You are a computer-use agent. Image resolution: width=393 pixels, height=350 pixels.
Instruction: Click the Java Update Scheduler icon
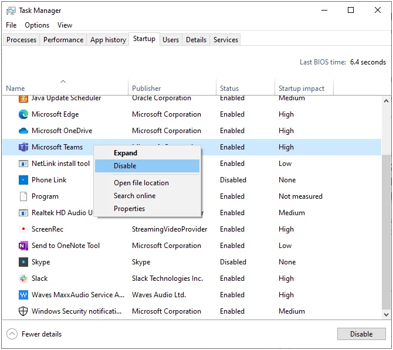pos(23,98)
